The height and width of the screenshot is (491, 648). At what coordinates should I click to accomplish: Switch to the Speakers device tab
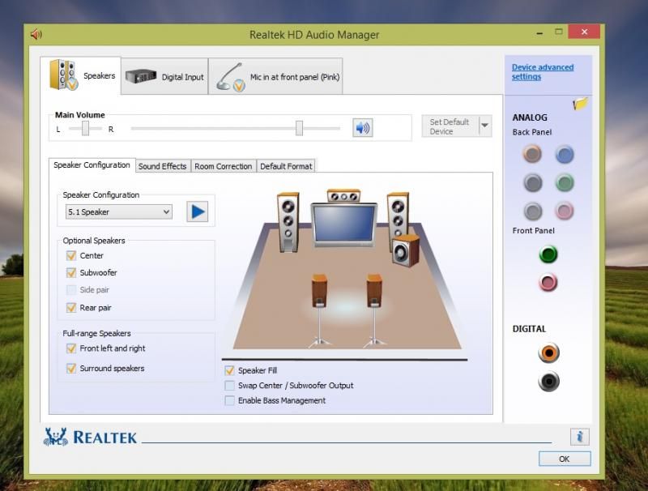click(81, 75)
